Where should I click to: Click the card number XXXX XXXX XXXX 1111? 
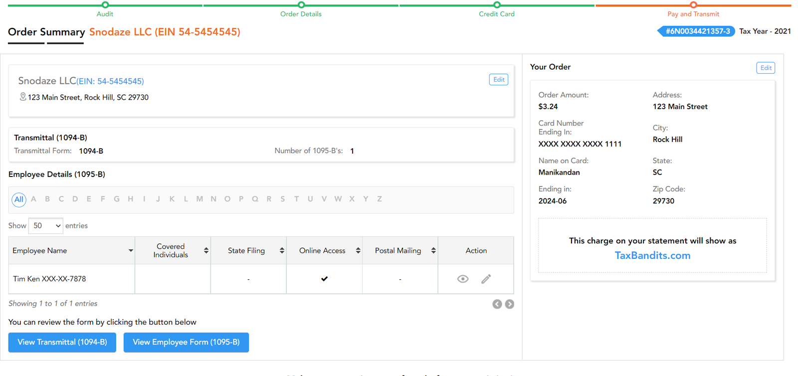[x=580, y=144]
